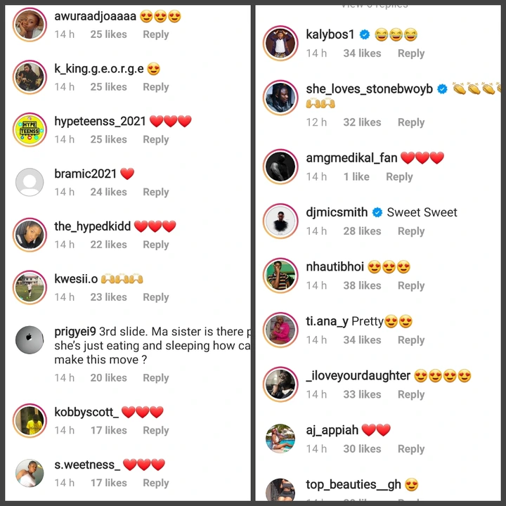
Task: Open s.weetness_ profile thumbnail
Action: click(30, 474)
